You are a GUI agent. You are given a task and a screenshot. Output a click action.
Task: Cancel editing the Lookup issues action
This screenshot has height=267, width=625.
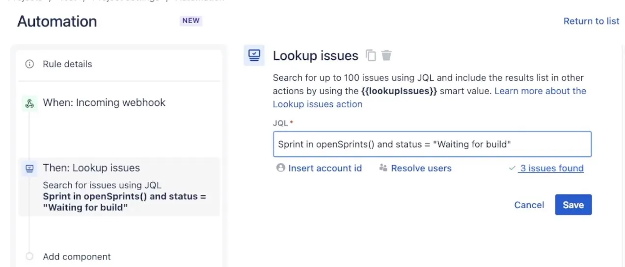click(x=529, y=205)
